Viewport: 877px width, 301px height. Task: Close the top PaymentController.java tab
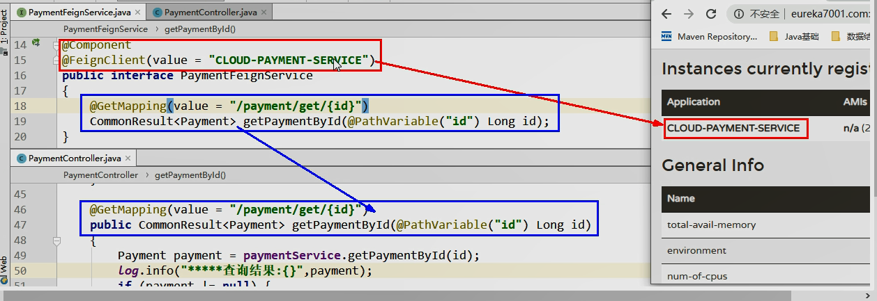pyautogui.click(x=264, y=13)
